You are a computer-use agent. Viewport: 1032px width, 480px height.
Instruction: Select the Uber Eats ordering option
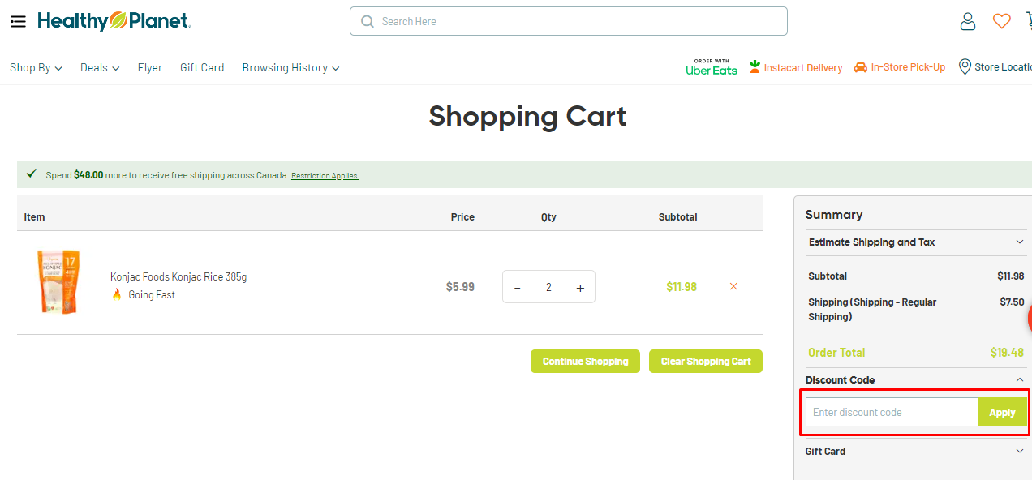click(x=711, y=67)
